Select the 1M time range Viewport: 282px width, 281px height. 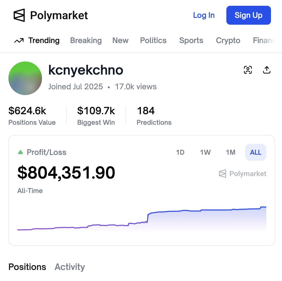[x=231, y=152]
